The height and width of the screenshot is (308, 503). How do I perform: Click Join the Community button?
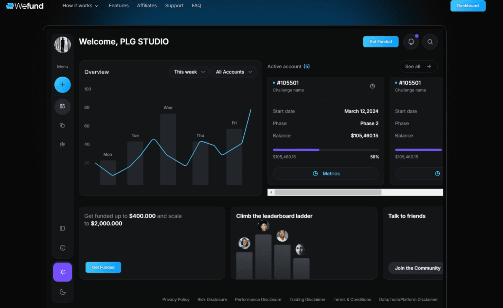[416, 268]
